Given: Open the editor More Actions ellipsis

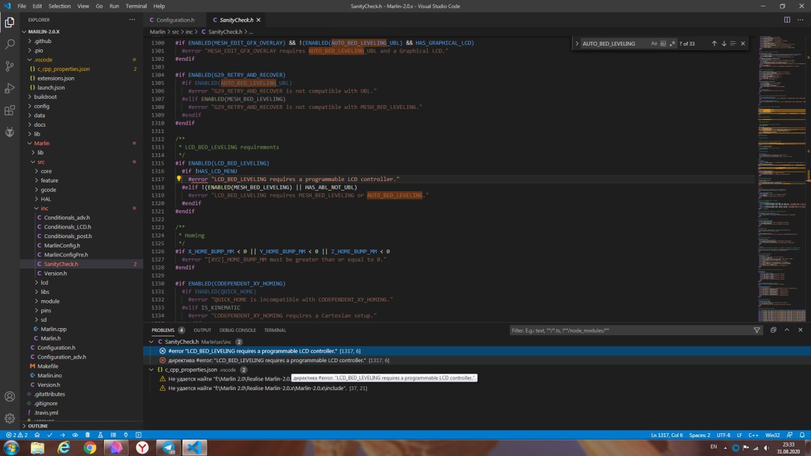Looking at the screenshot, I should [801, 20].
